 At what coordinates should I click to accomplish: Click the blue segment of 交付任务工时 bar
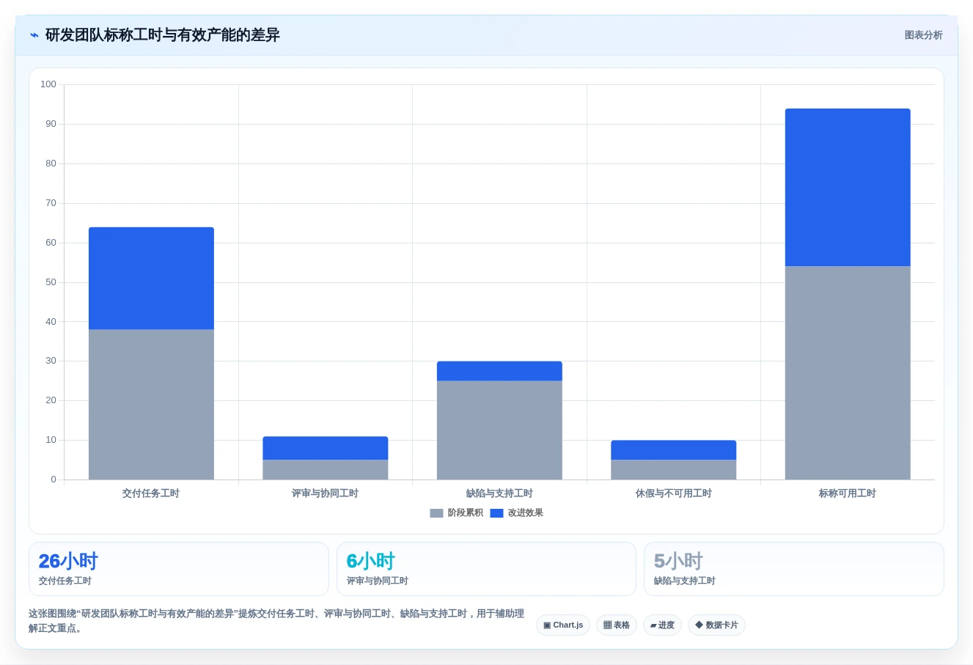click(x=151, y=279)
